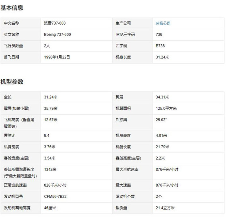
Task: Click the 英文名称 label
Action: click(x=11, y=34)
